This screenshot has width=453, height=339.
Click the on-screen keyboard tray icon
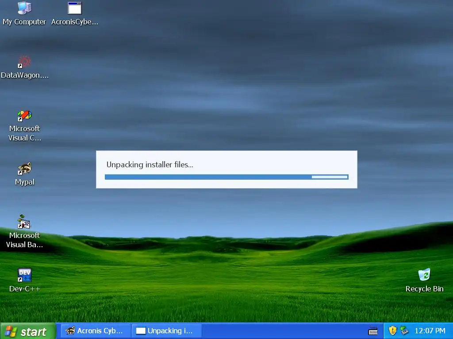(373, 331)
